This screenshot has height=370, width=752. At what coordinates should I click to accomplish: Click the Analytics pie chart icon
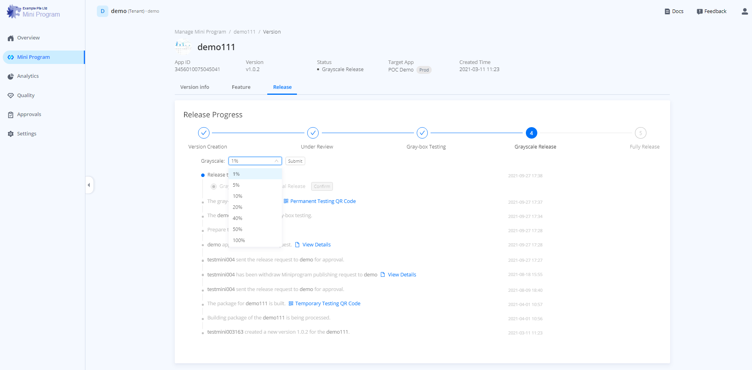tap(11, 77)
